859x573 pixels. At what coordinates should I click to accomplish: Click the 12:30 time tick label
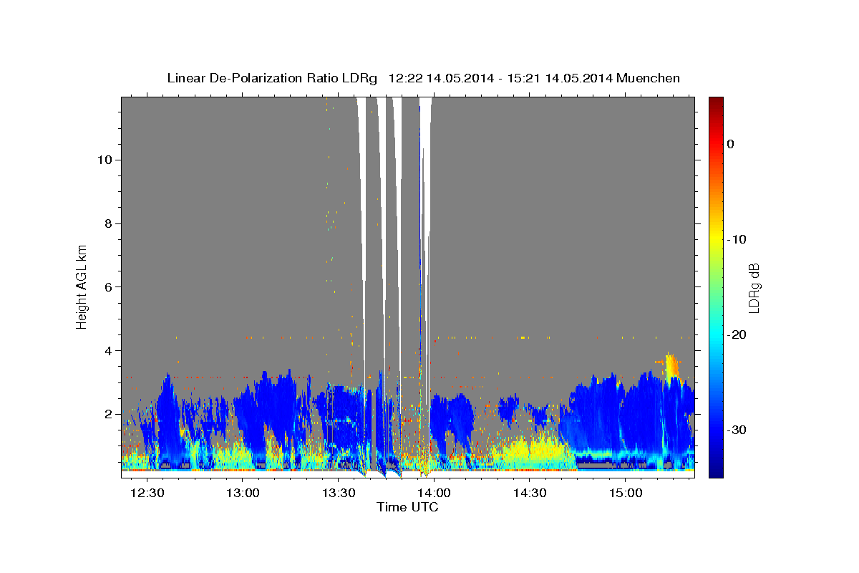147,493
